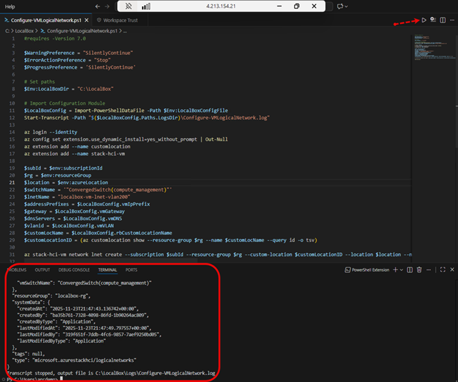
Task: Click the '$location = $env:azureLocation' line
Action: 66,182
